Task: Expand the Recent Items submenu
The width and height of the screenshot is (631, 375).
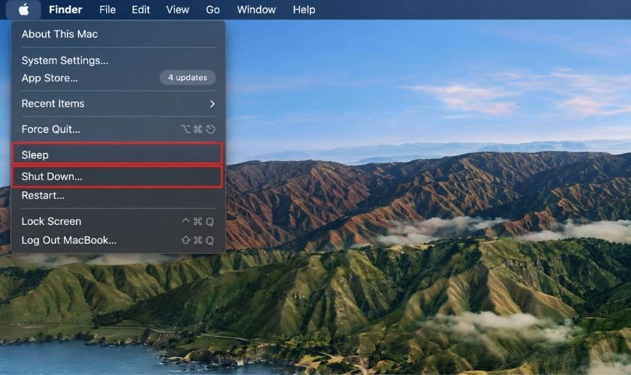Action: pos(117,103)
